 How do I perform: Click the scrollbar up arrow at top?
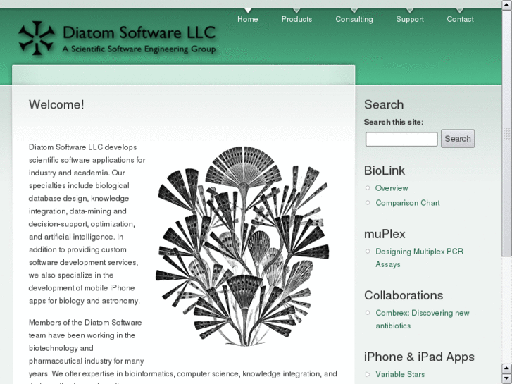tap(506, 4)
